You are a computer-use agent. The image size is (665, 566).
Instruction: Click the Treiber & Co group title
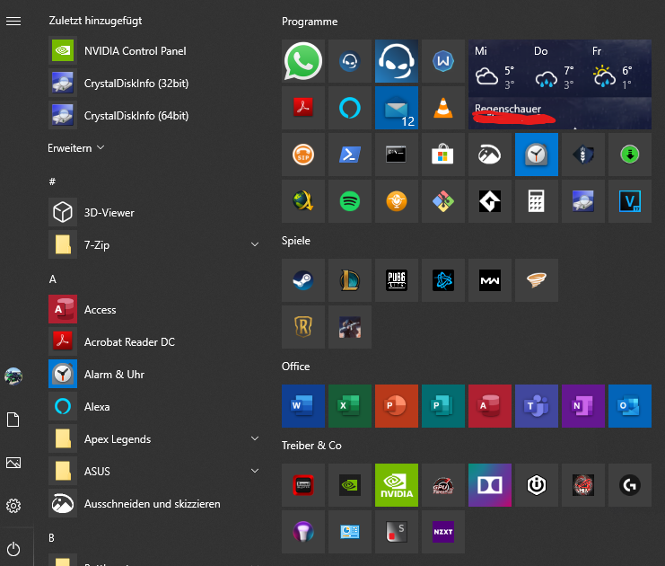(x=311, y=446)
